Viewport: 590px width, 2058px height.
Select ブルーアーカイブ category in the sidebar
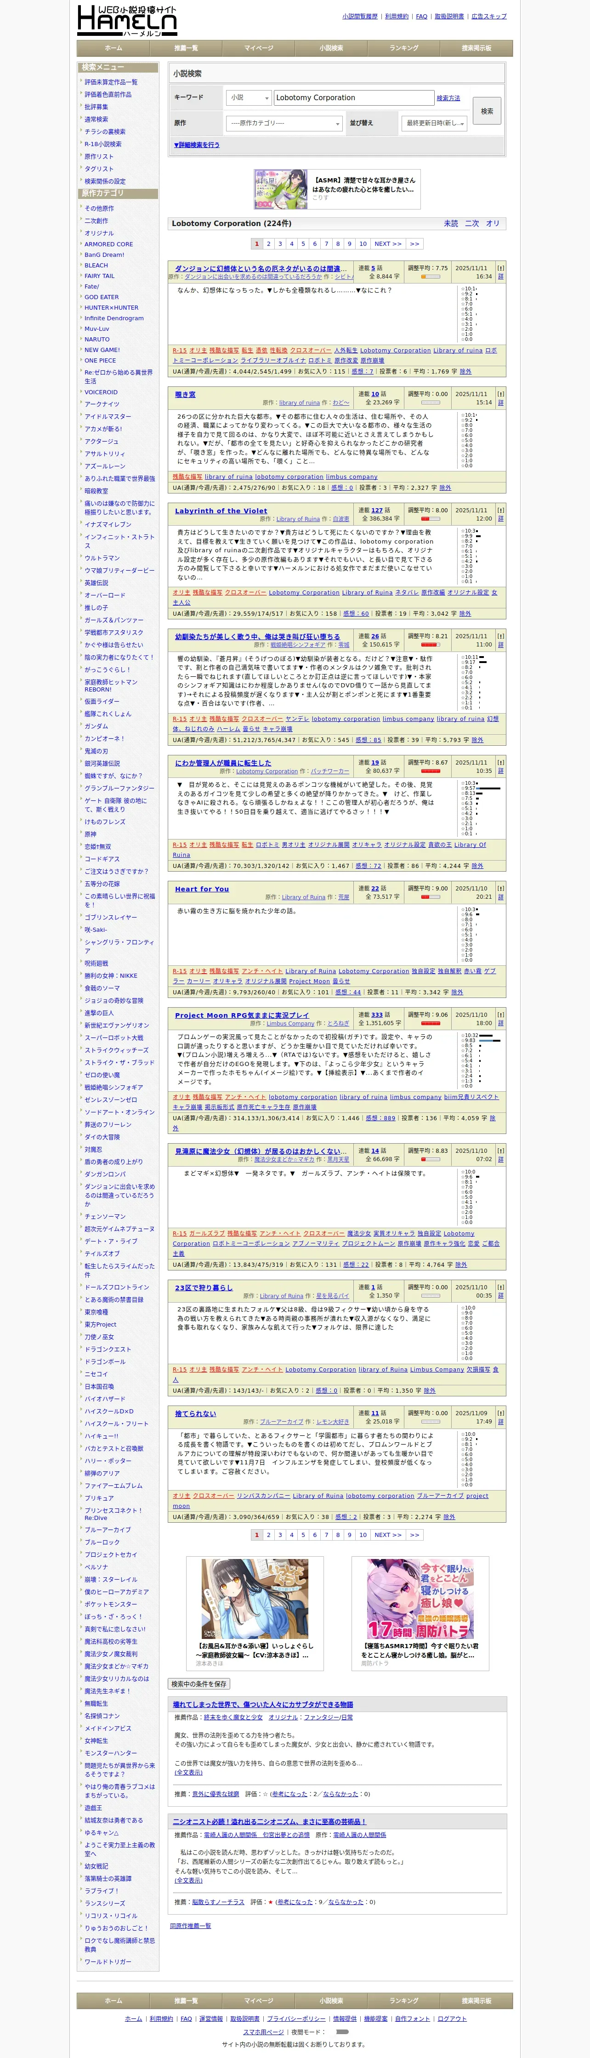108,1529
